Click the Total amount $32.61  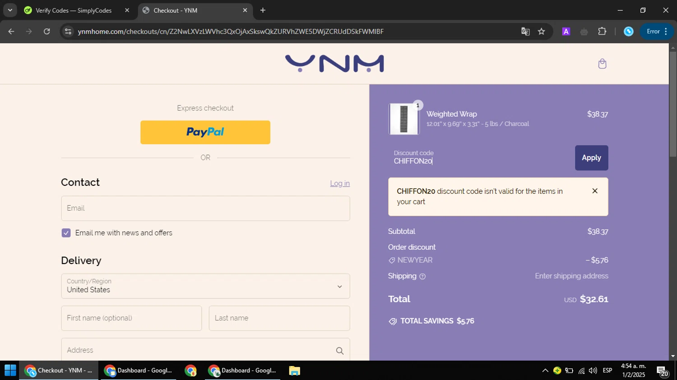pyautogui.click(x=594, y=299)
